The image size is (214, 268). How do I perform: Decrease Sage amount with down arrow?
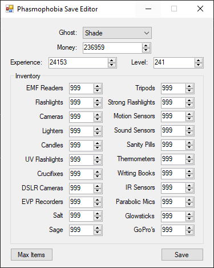tap(98, 233)
